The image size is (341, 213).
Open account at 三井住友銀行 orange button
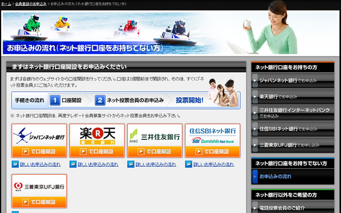pyautogui.click(x=155, y=151)
